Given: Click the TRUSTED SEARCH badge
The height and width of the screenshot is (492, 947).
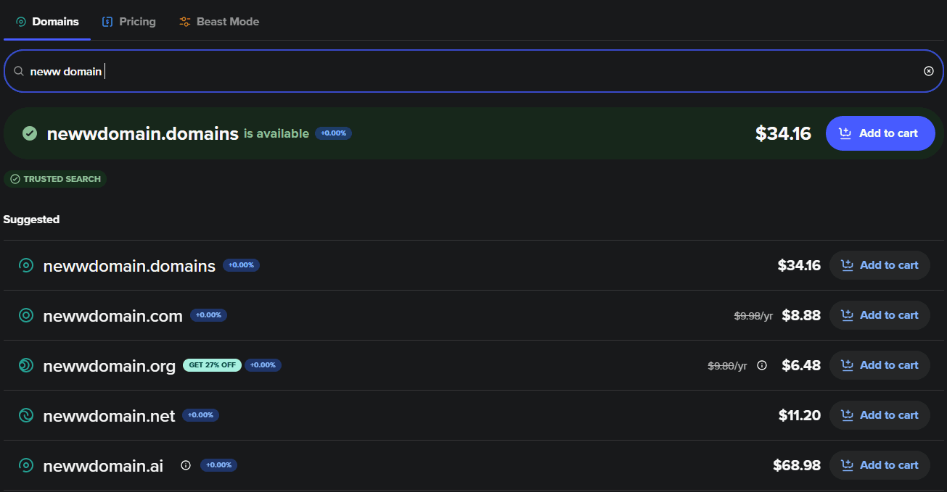Looking at the screenshot, I should [x=55, y=178].
